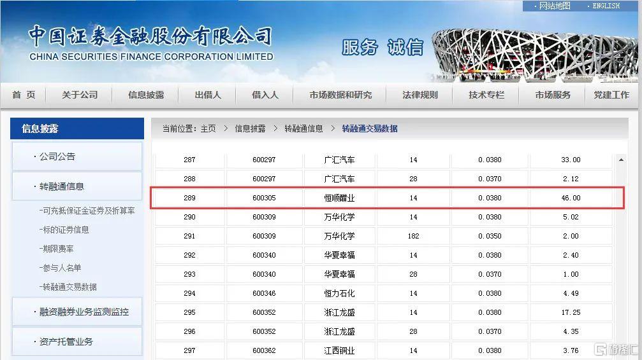This screenshot has height=360, width=642.
Task: Click breadcrumb 主页 link
Action: coord(208,128)
